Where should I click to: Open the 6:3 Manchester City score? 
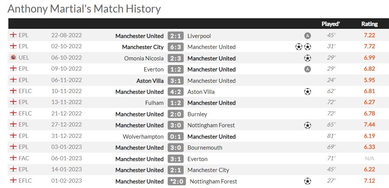coord(176,47)
